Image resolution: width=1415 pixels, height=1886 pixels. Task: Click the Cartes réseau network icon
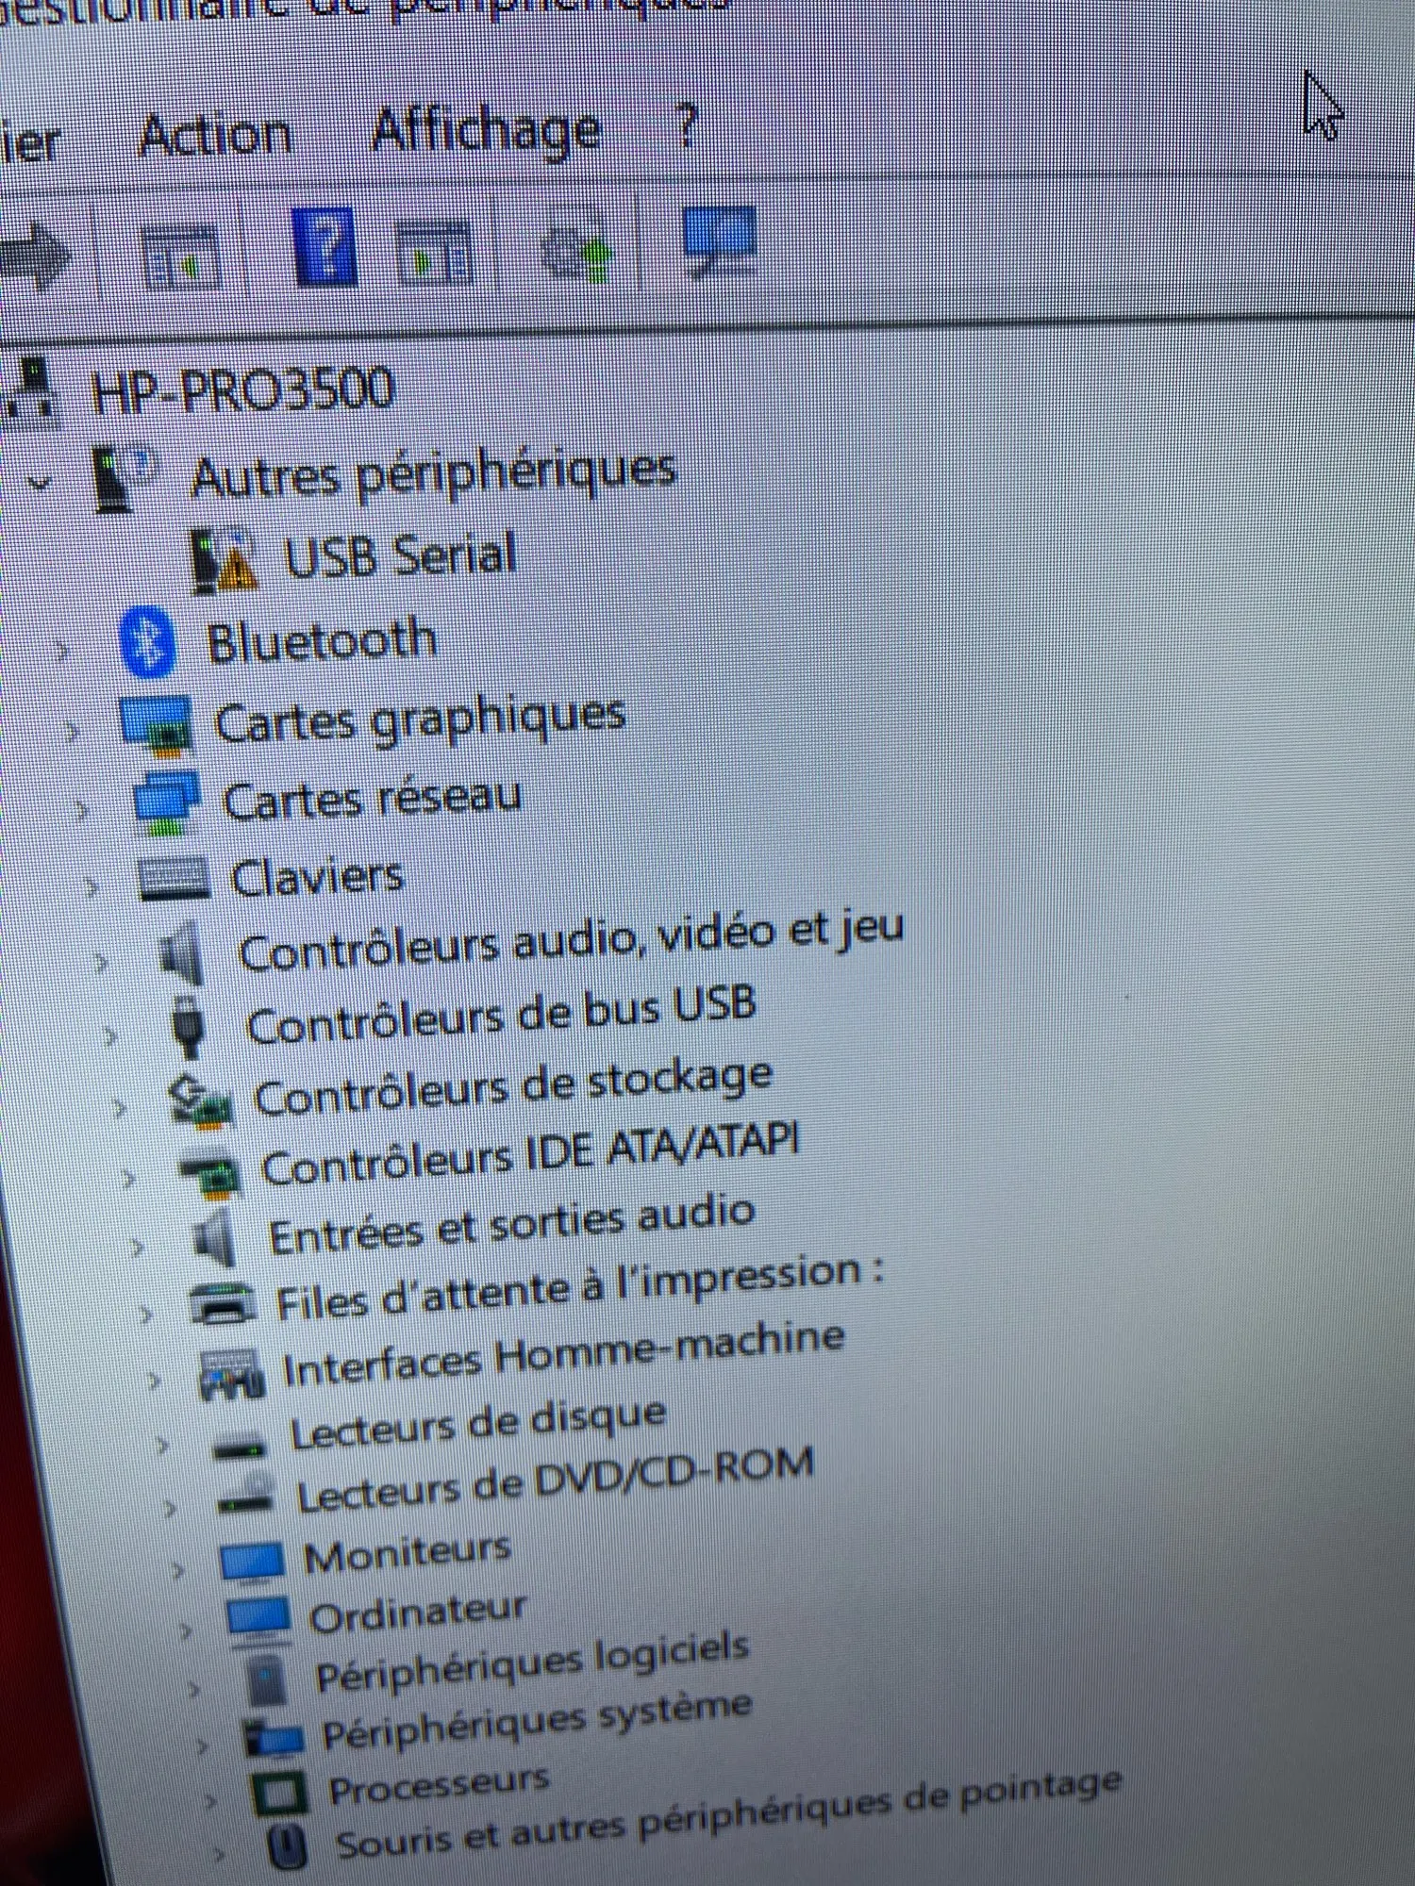166,803
